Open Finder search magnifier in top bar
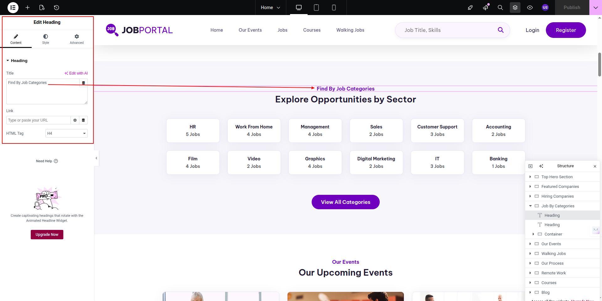The width and height of the screenshot is (602, 301). click(x=500, y=8)
